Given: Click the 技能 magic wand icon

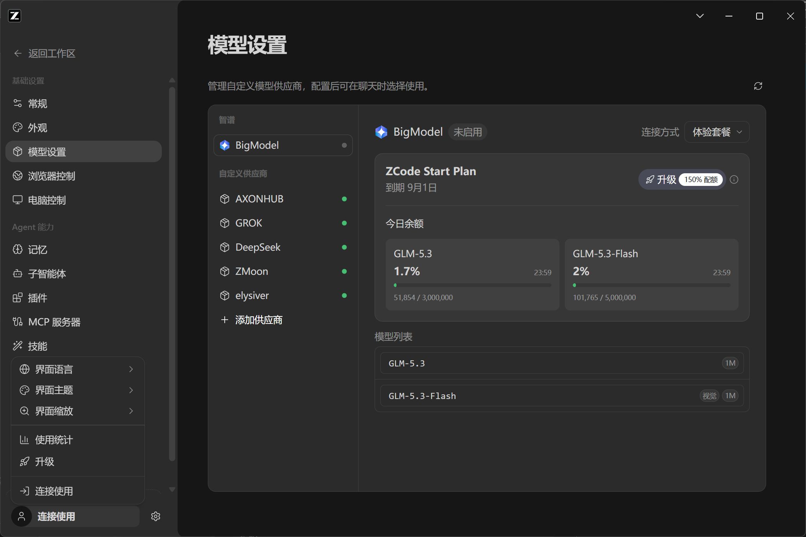Looking at the screenshot, I should [x=18, y=346].
